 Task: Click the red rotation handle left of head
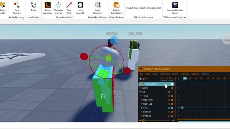84,57
